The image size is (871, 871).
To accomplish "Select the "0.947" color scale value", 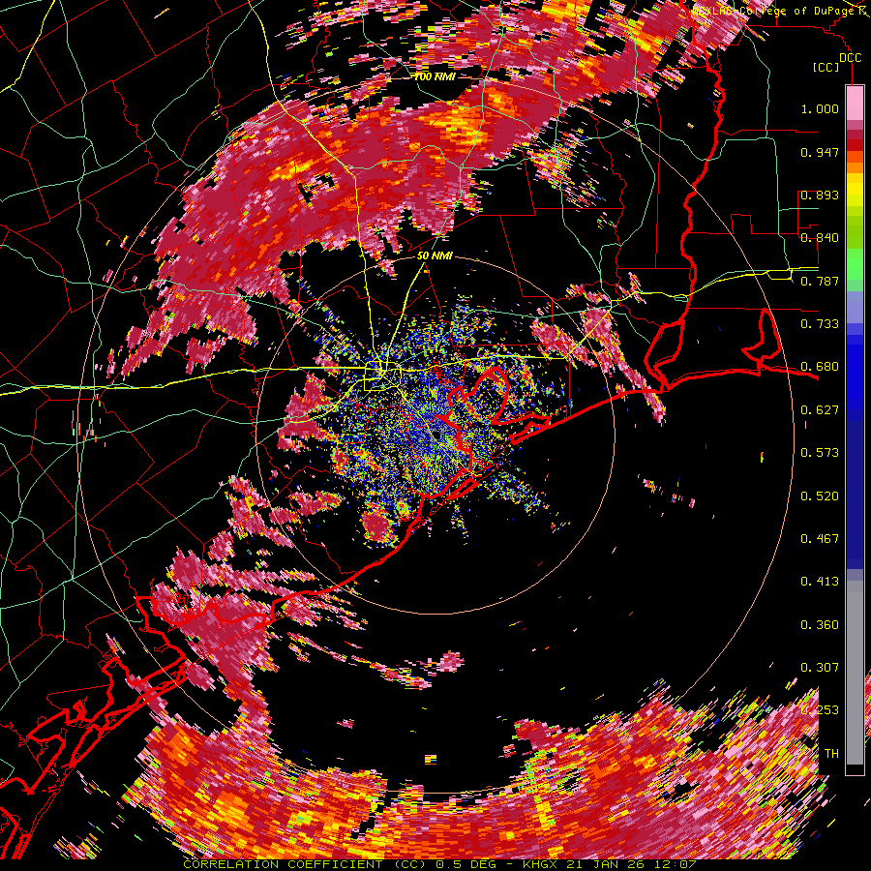I will coord(820,152).
